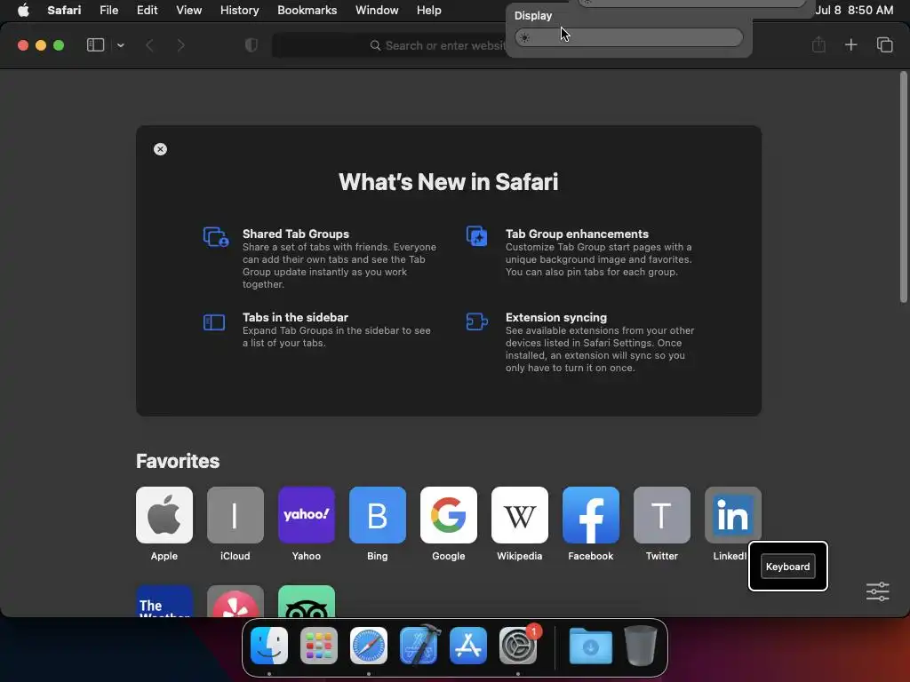The height and width of the screenshot is (682, 910).
Task: Click the Extension syncing heading text
Action: (556, 317)
